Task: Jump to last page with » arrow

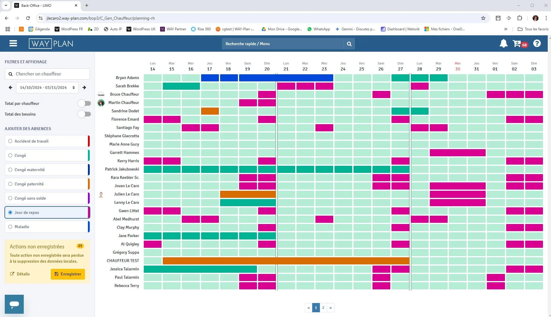Action: coord(331,308)
